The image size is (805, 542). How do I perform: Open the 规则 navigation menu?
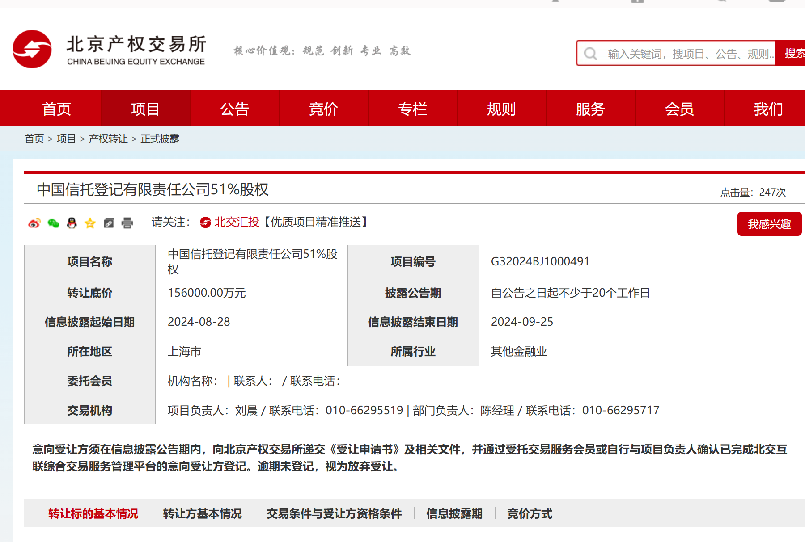501,108
